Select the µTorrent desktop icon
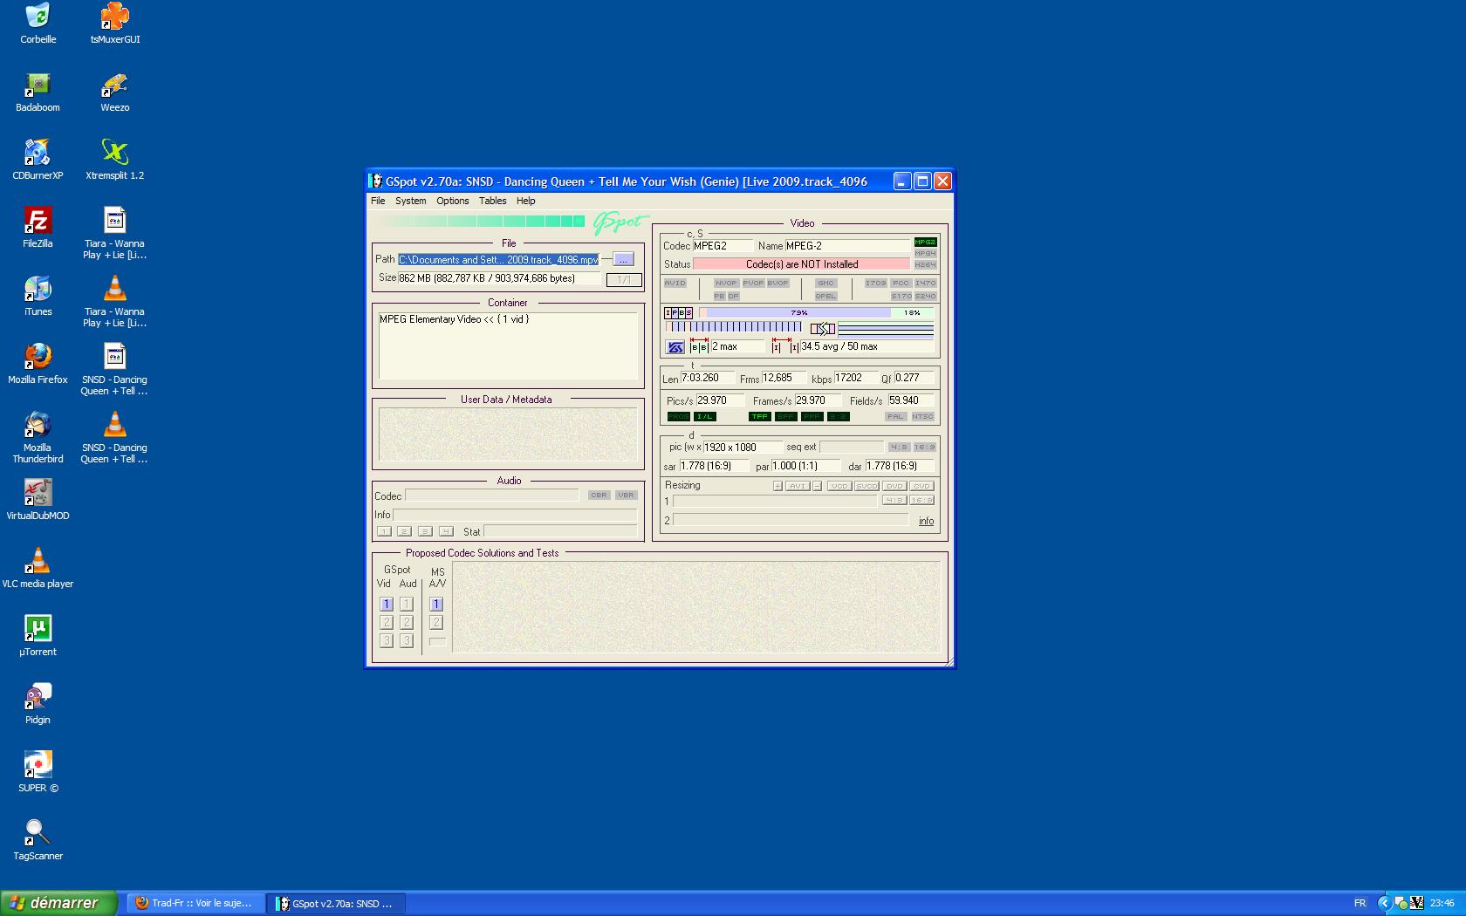Viewport: 1466px width, 916px height. coord(38,628)
